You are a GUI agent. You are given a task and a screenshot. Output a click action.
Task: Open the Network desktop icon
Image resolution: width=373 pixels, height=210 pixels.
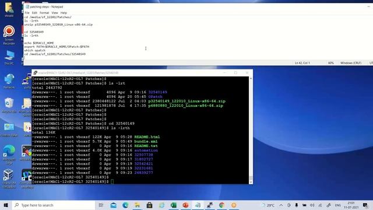point(9,82)
